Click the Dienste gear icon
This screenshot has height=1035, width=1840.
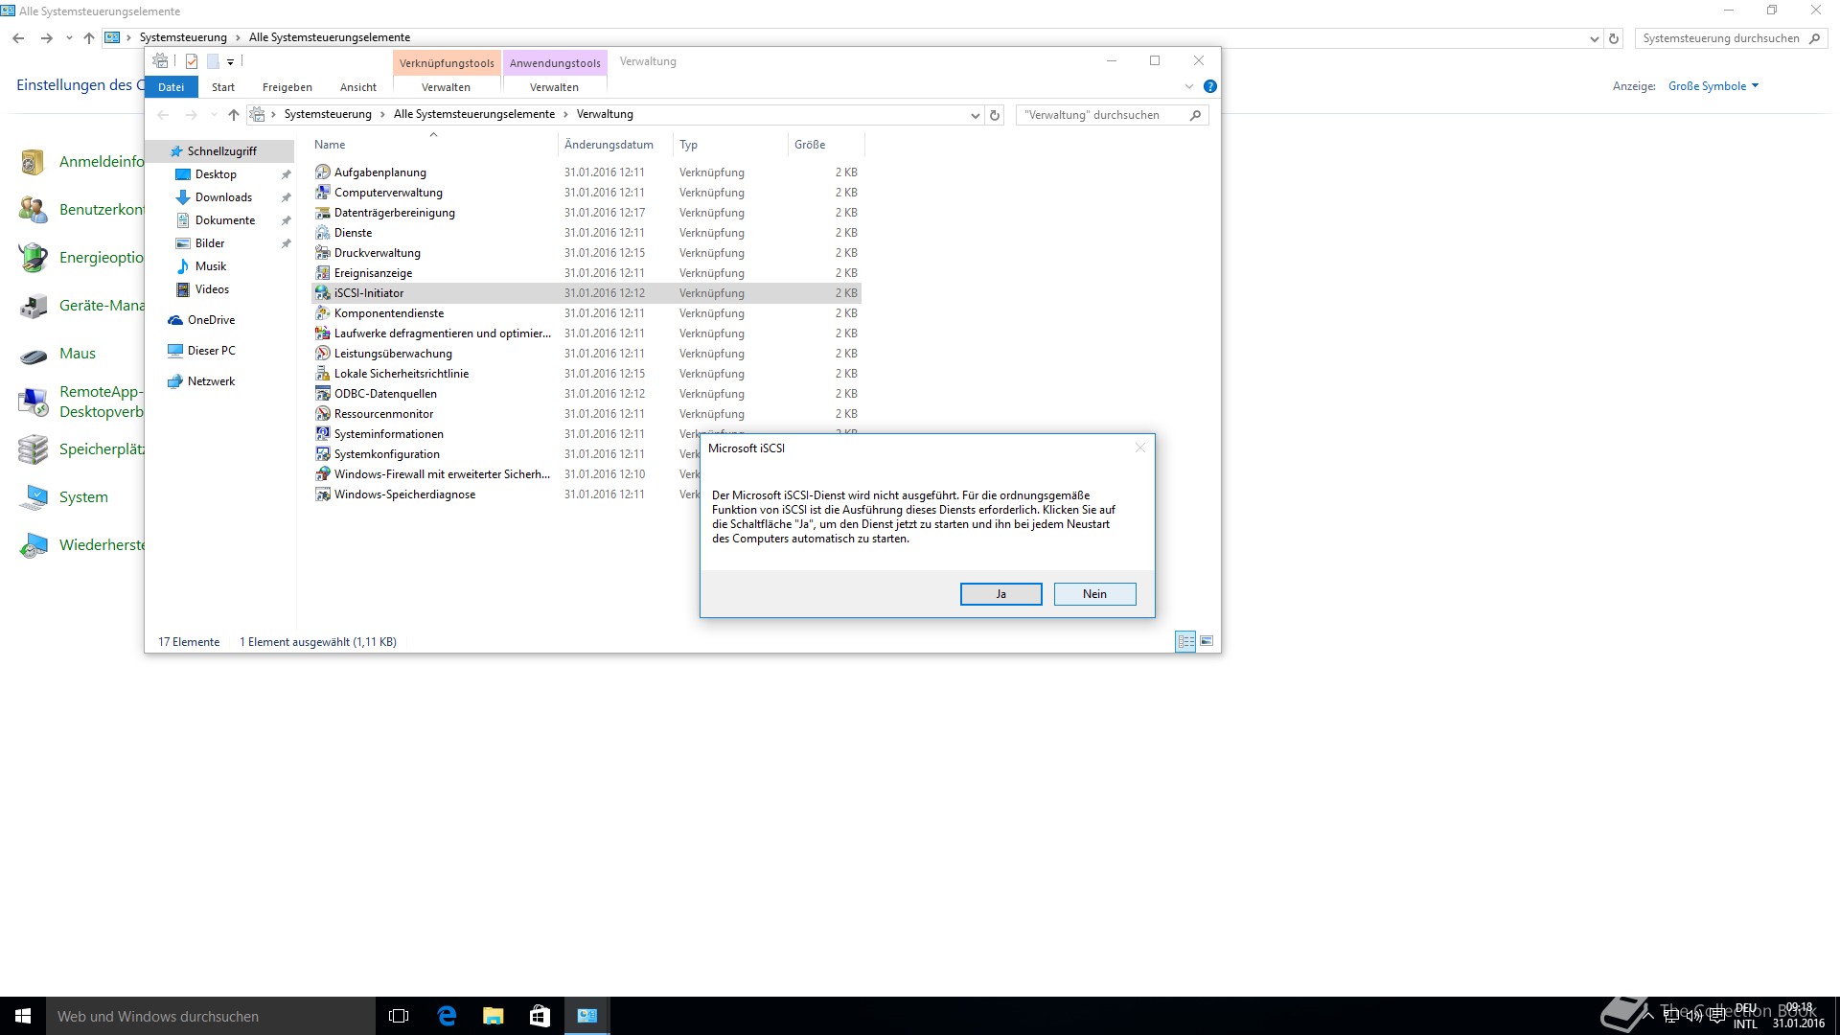323,233
